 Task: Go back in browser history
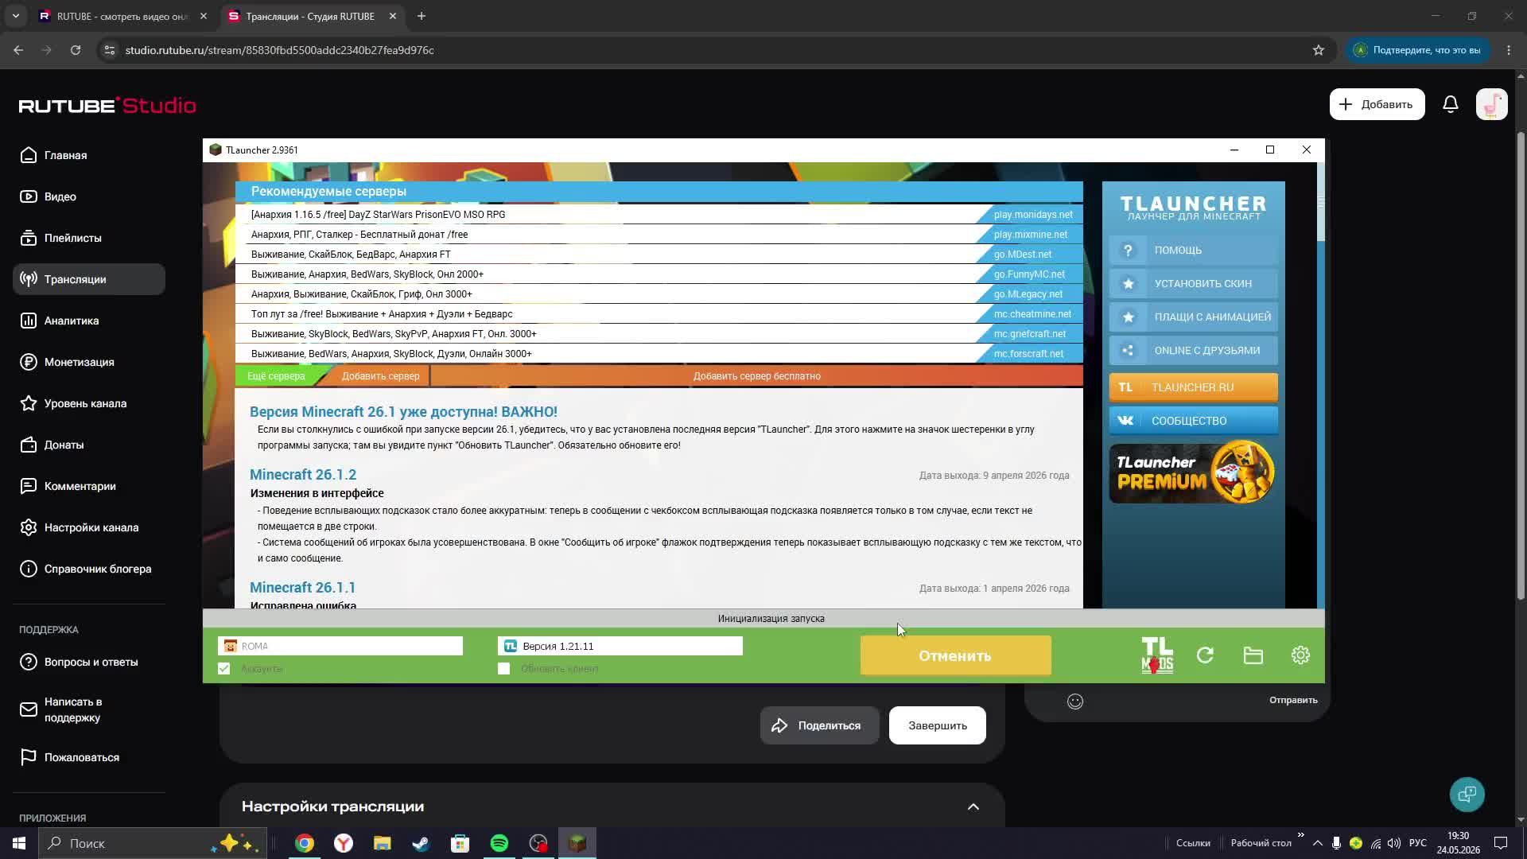[x=18, y=50]
